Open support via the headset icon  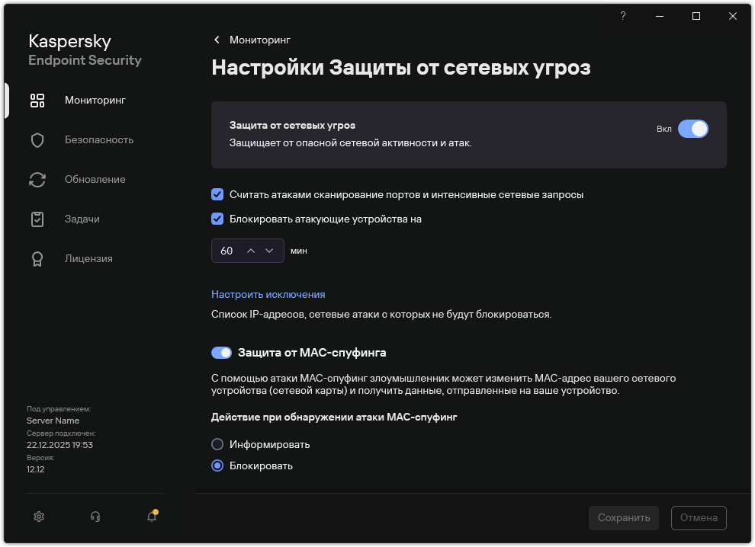(95, 517)
